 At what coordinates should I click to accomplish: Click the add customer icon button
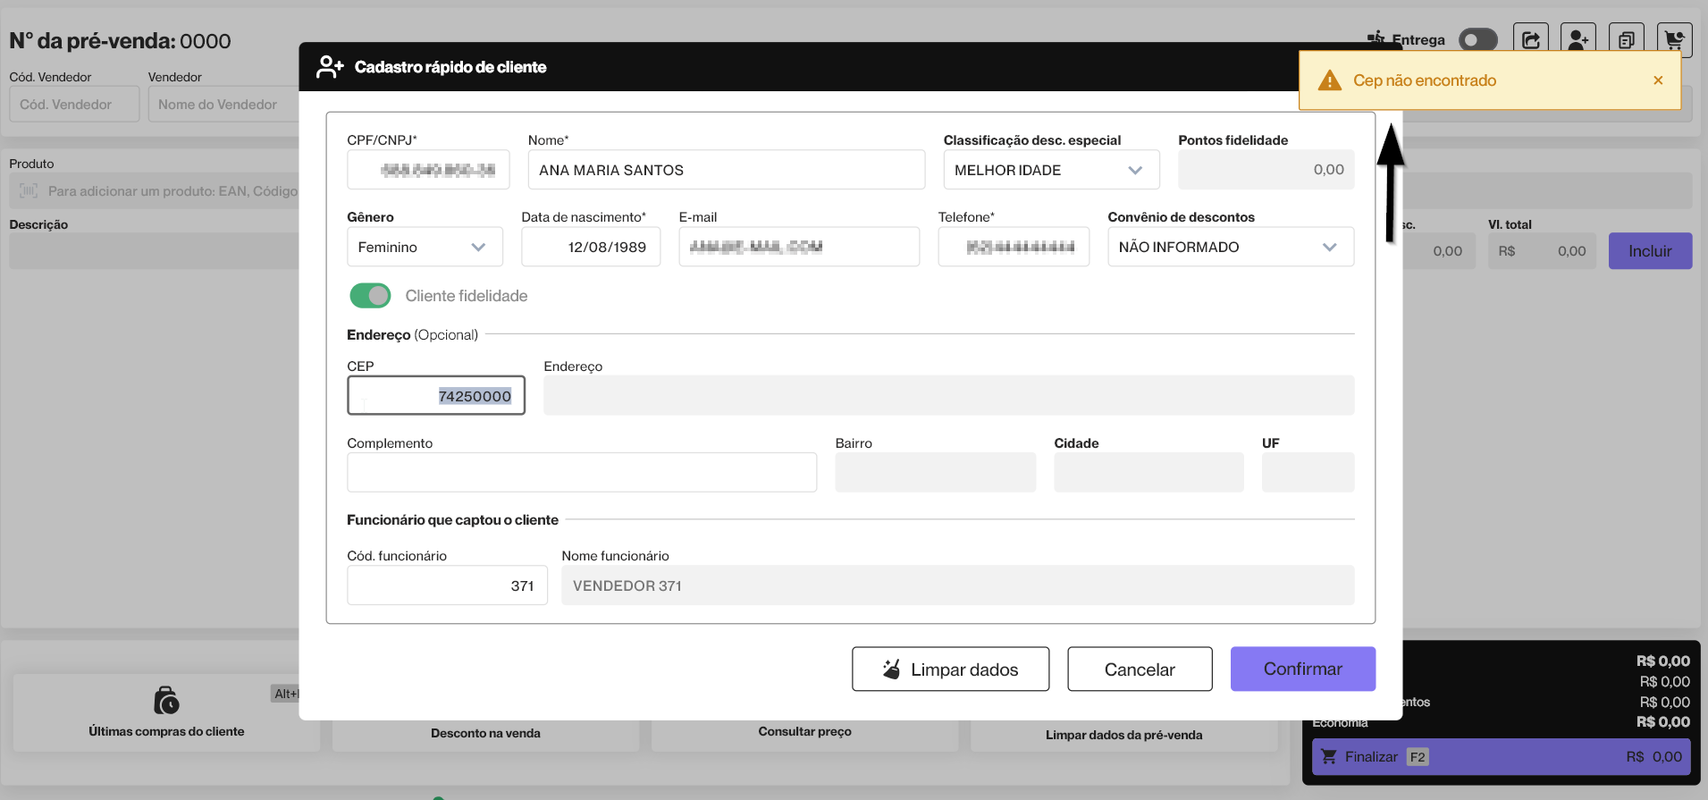(x=1578, y=39)
